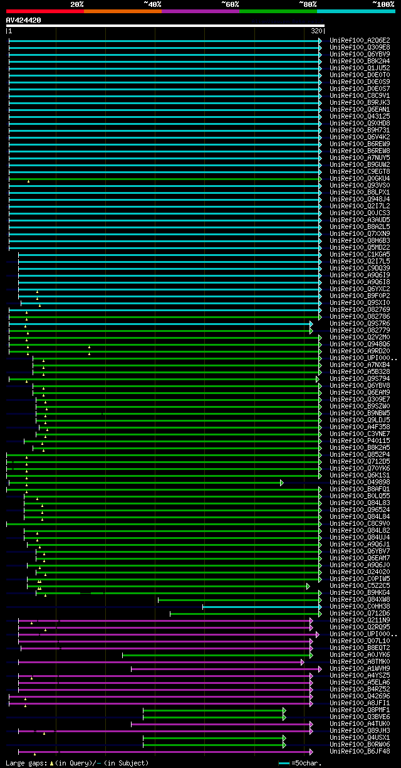Select the UniRef100_B8AFQ1 label
401x768 pixels.
pyautogui.click(x=360, y=489)
